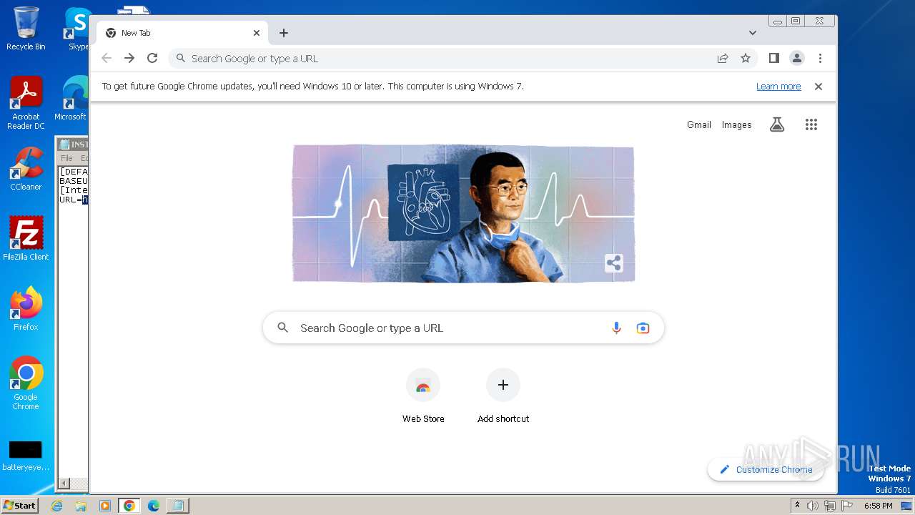Open the File menu in Notepad window
Viewport: 915px width, 515px height.
tap(66, 158)
